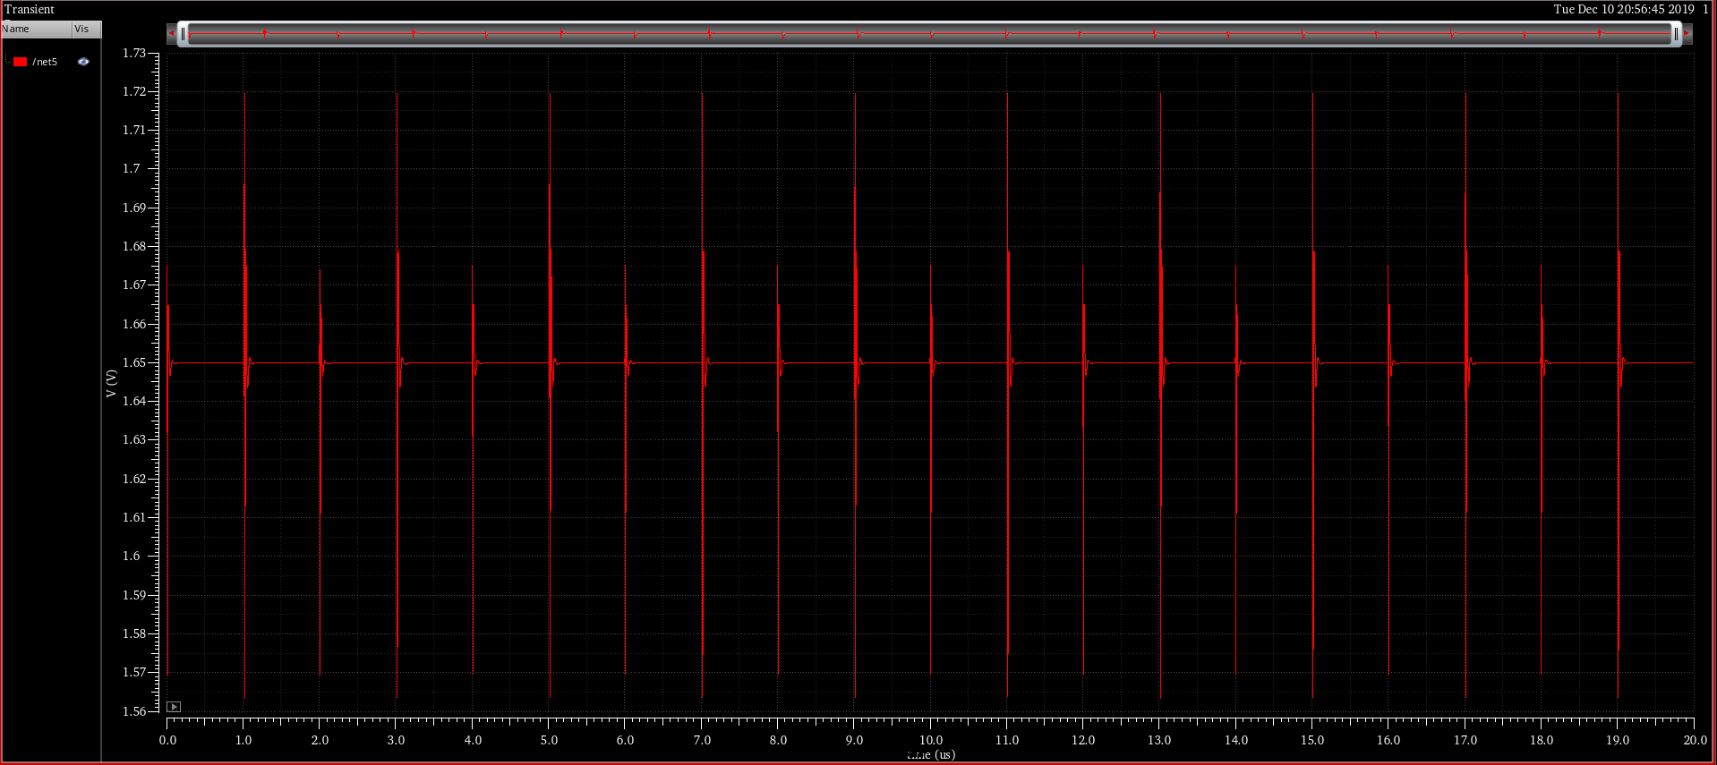Click the left red arrow of overview bar
The height and width of the screenshot is (765, 1717).
click(171, 34)
